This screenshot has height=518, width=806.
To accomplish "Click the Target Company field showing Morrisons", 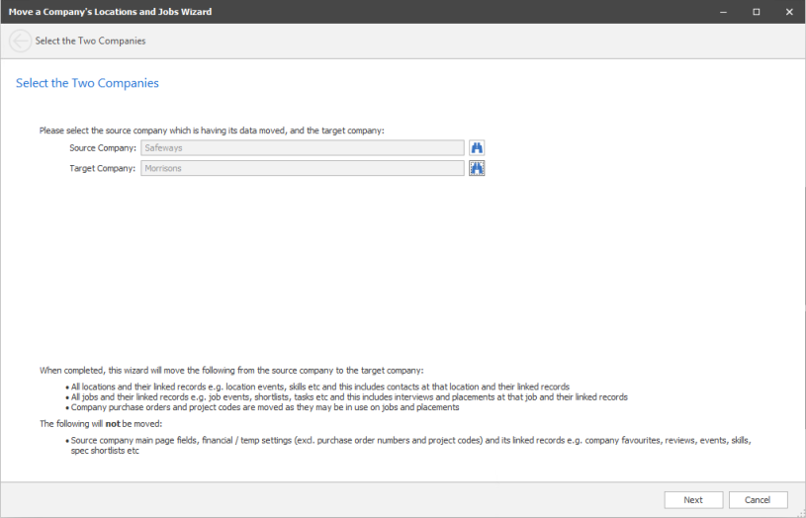I will 302,168.
